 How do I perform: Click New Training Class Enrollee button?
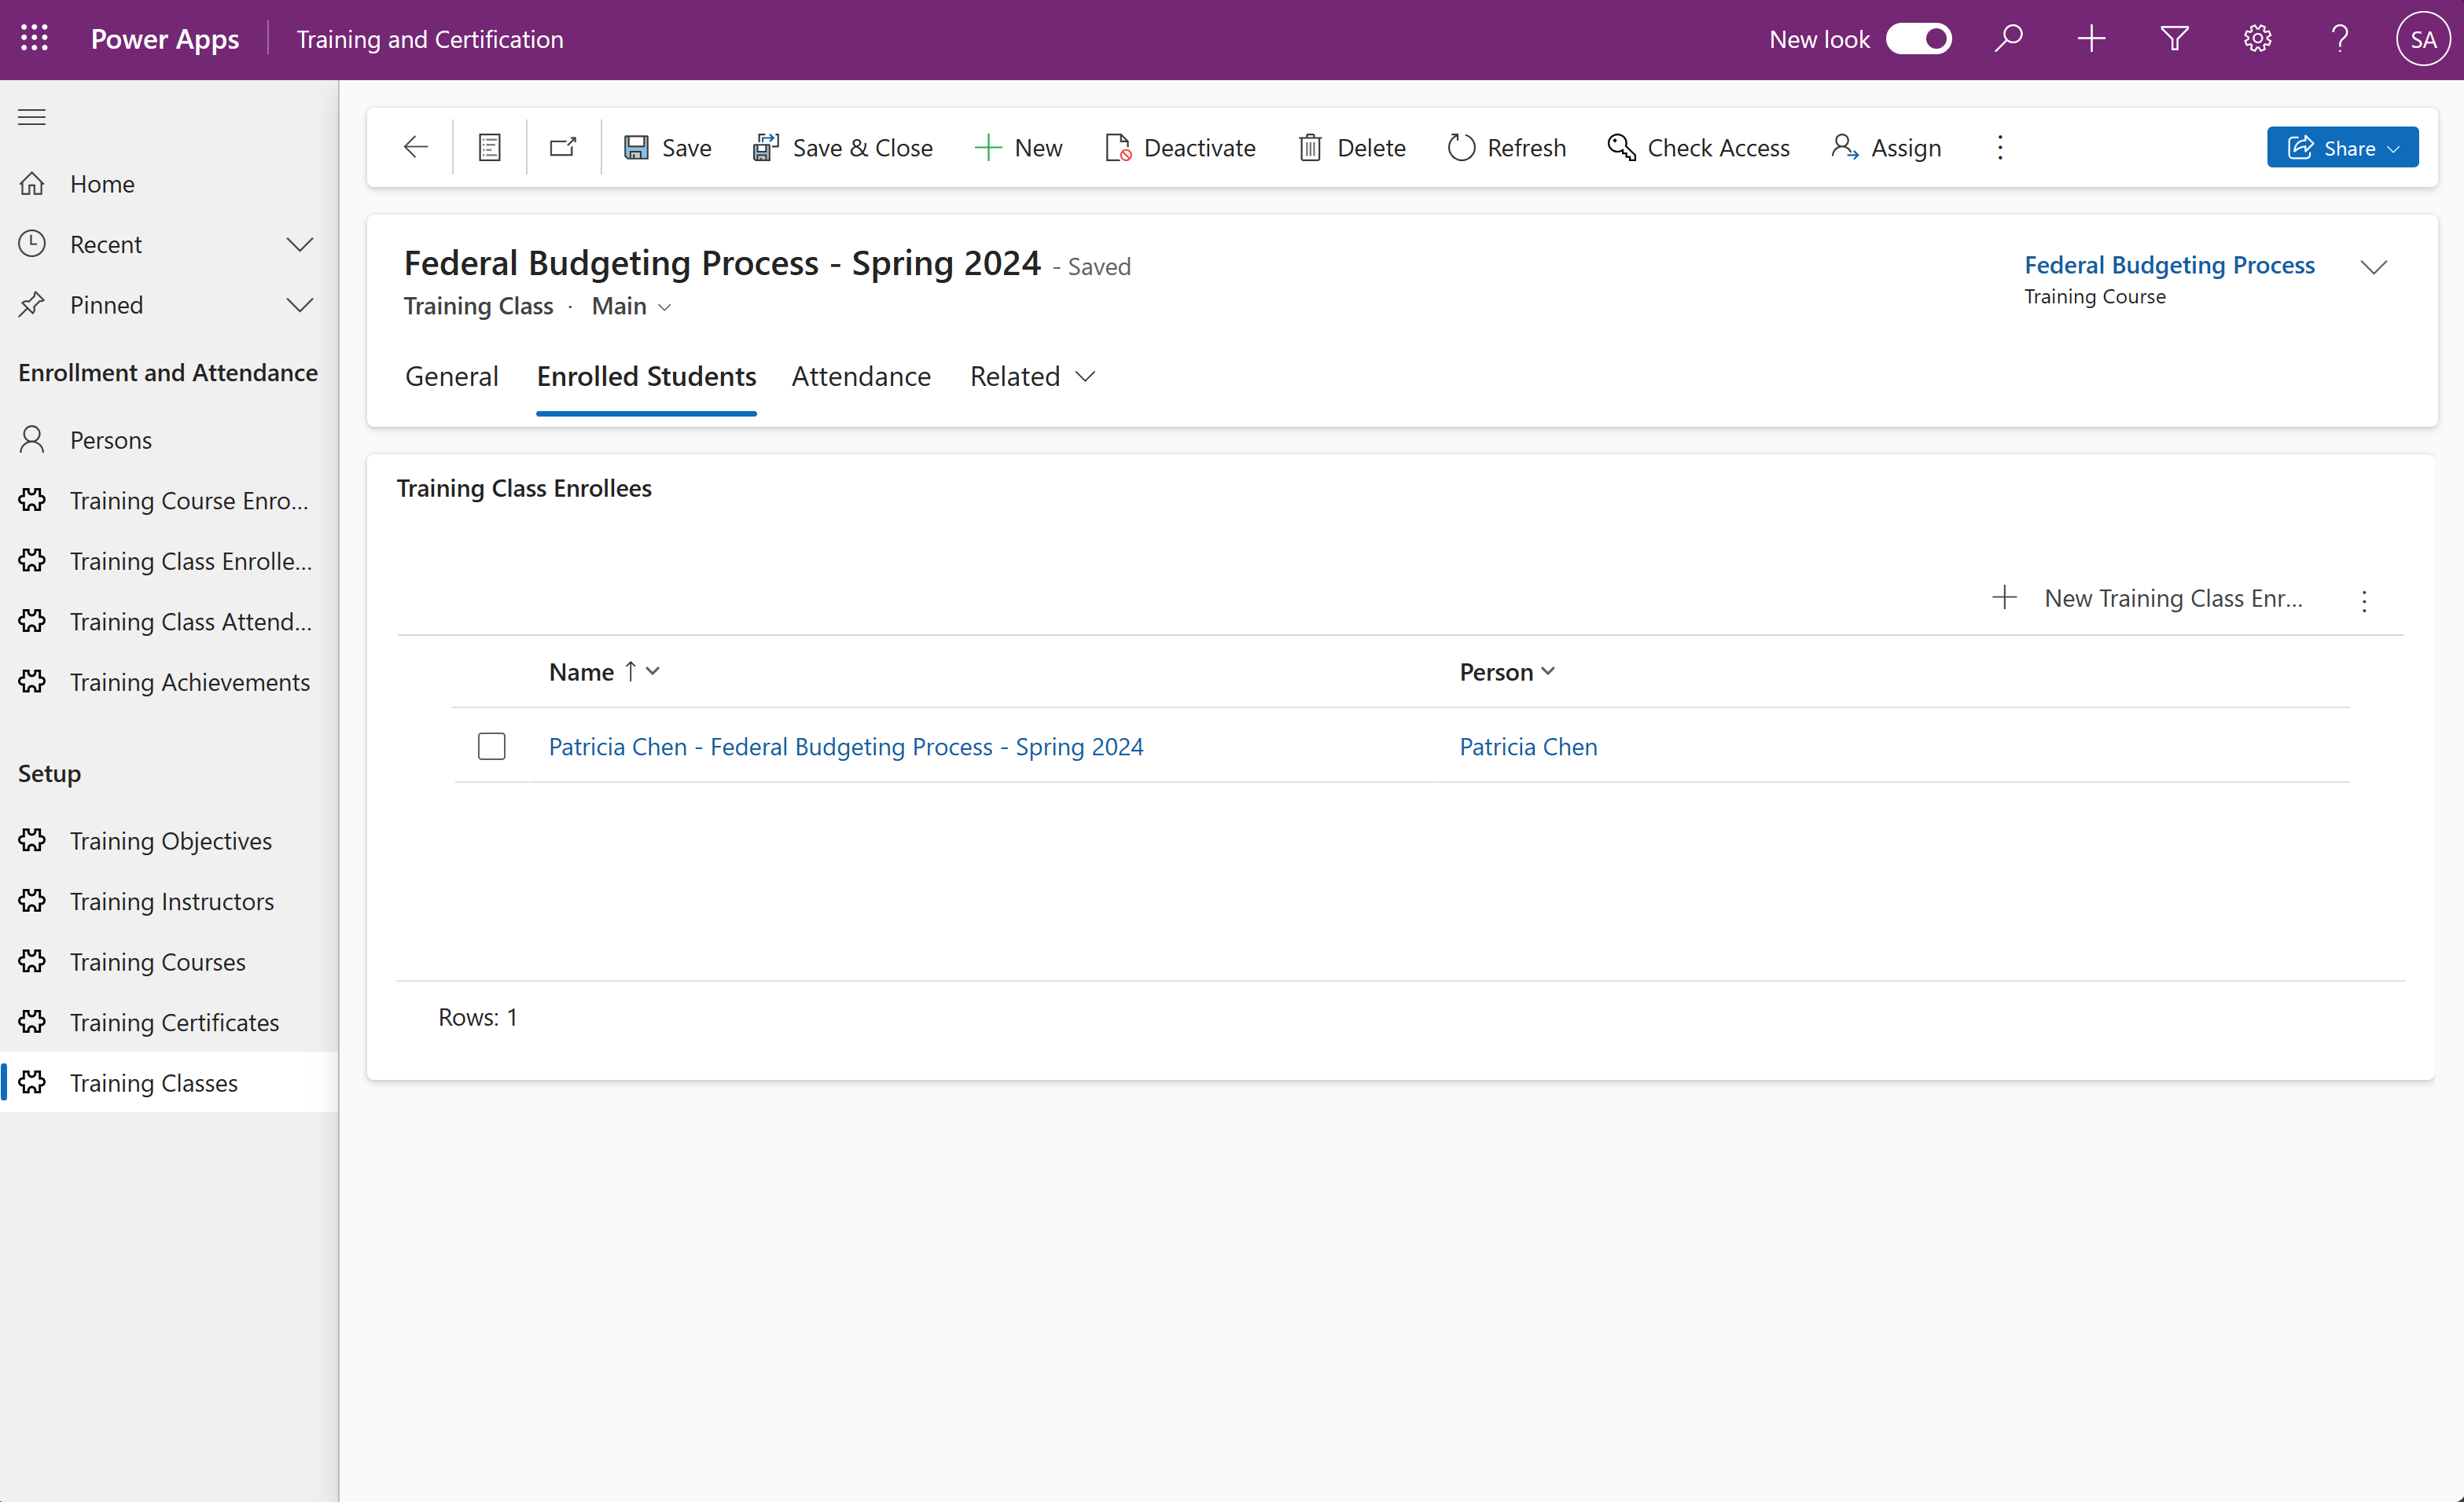click(2147, 598)
